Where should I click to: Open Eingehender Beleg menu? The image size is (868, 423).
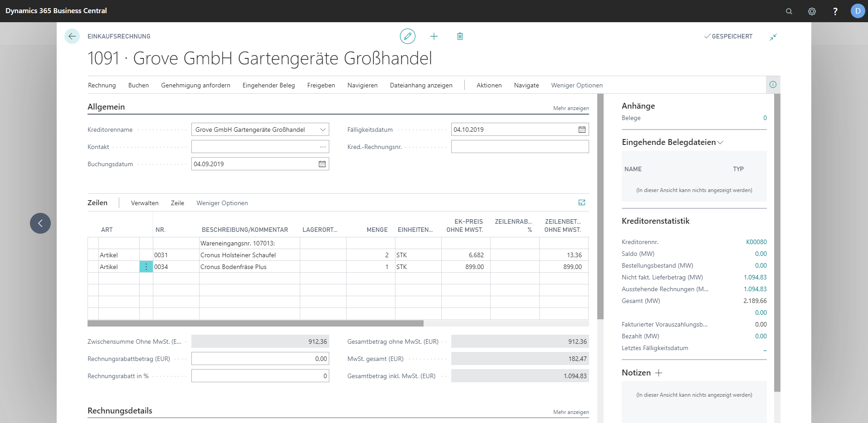point(268,85)
